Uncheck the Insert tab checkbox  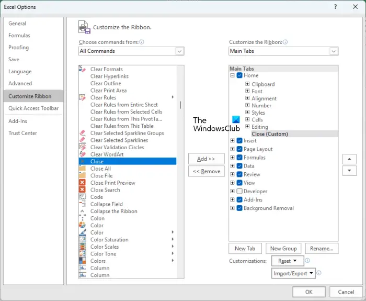239,140
